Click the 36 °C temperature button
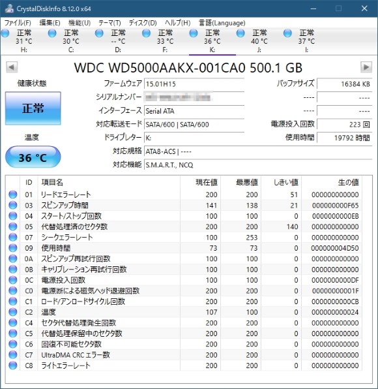The width and height of the screenshot is (378, 389). (x=33, y=157)
